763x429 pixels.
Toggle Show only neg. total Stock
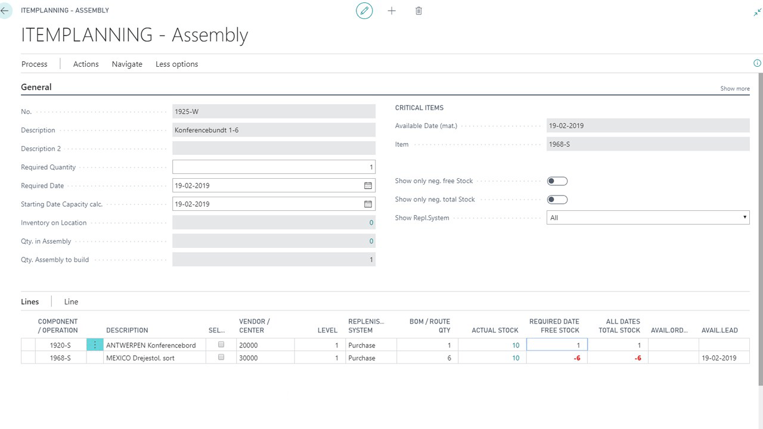point(557,200)
